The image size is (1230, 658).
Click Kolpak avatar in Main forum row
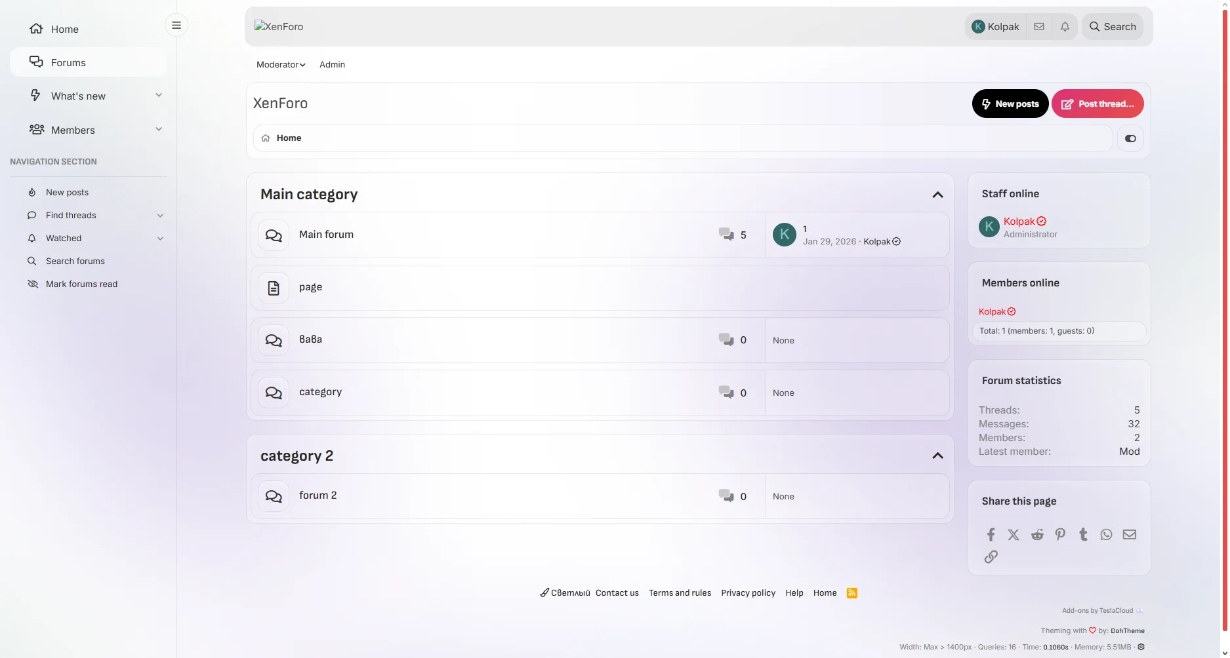coord(785,235)
